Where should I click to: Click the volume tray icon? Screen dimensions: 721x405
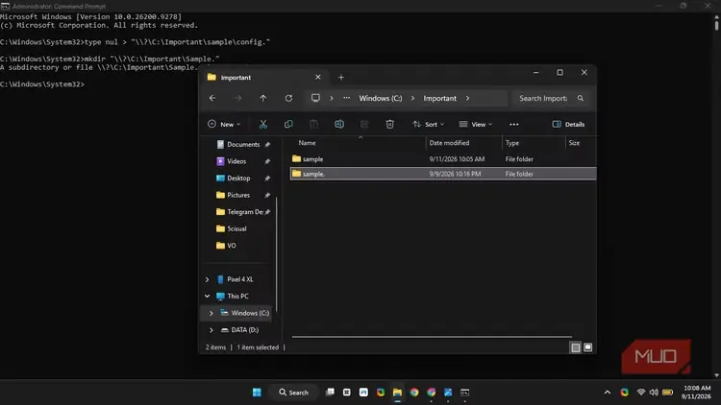[654, 393]
